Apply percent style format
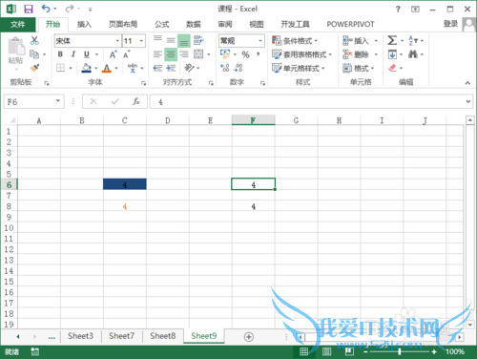The width and height of the screenshot is (477, 359). (x=245, y=54)
